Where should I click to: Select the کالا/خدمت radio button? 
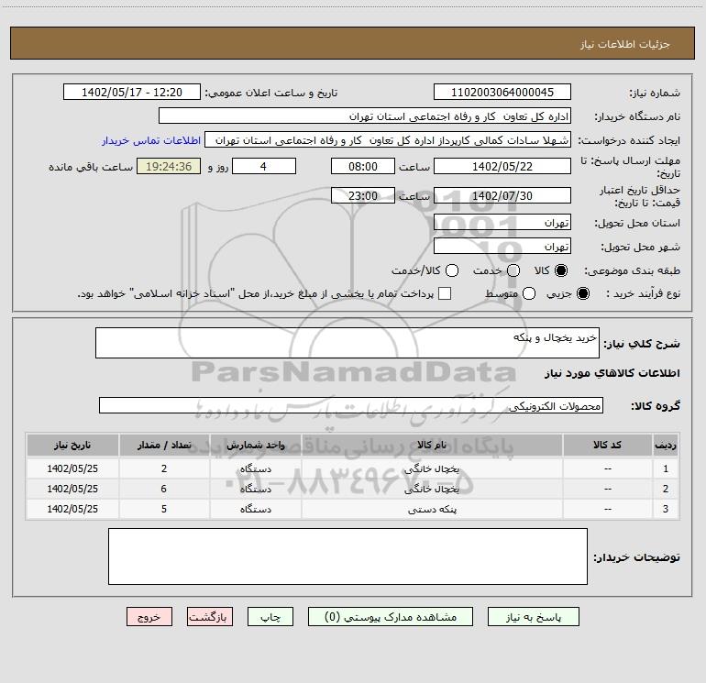pyautogui.click(x=452, y=270)
